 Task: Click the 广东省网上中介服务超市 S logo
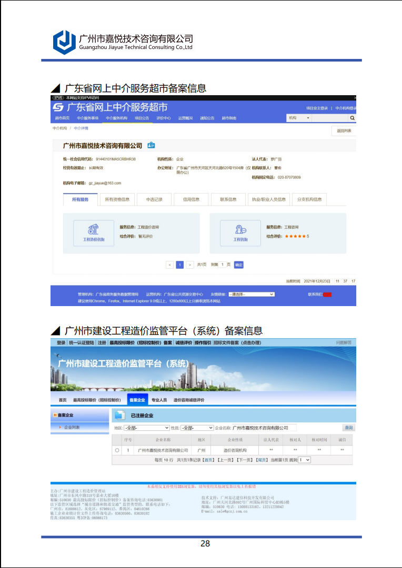(58, 107)
